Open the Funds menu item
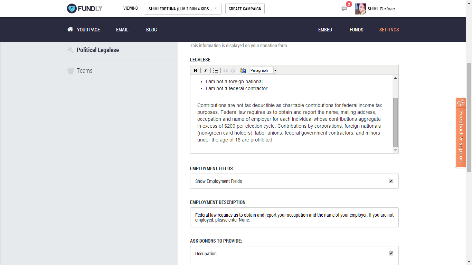Image resolution: width=472 pixels, height=265 pixels. [x=357, y=30]
